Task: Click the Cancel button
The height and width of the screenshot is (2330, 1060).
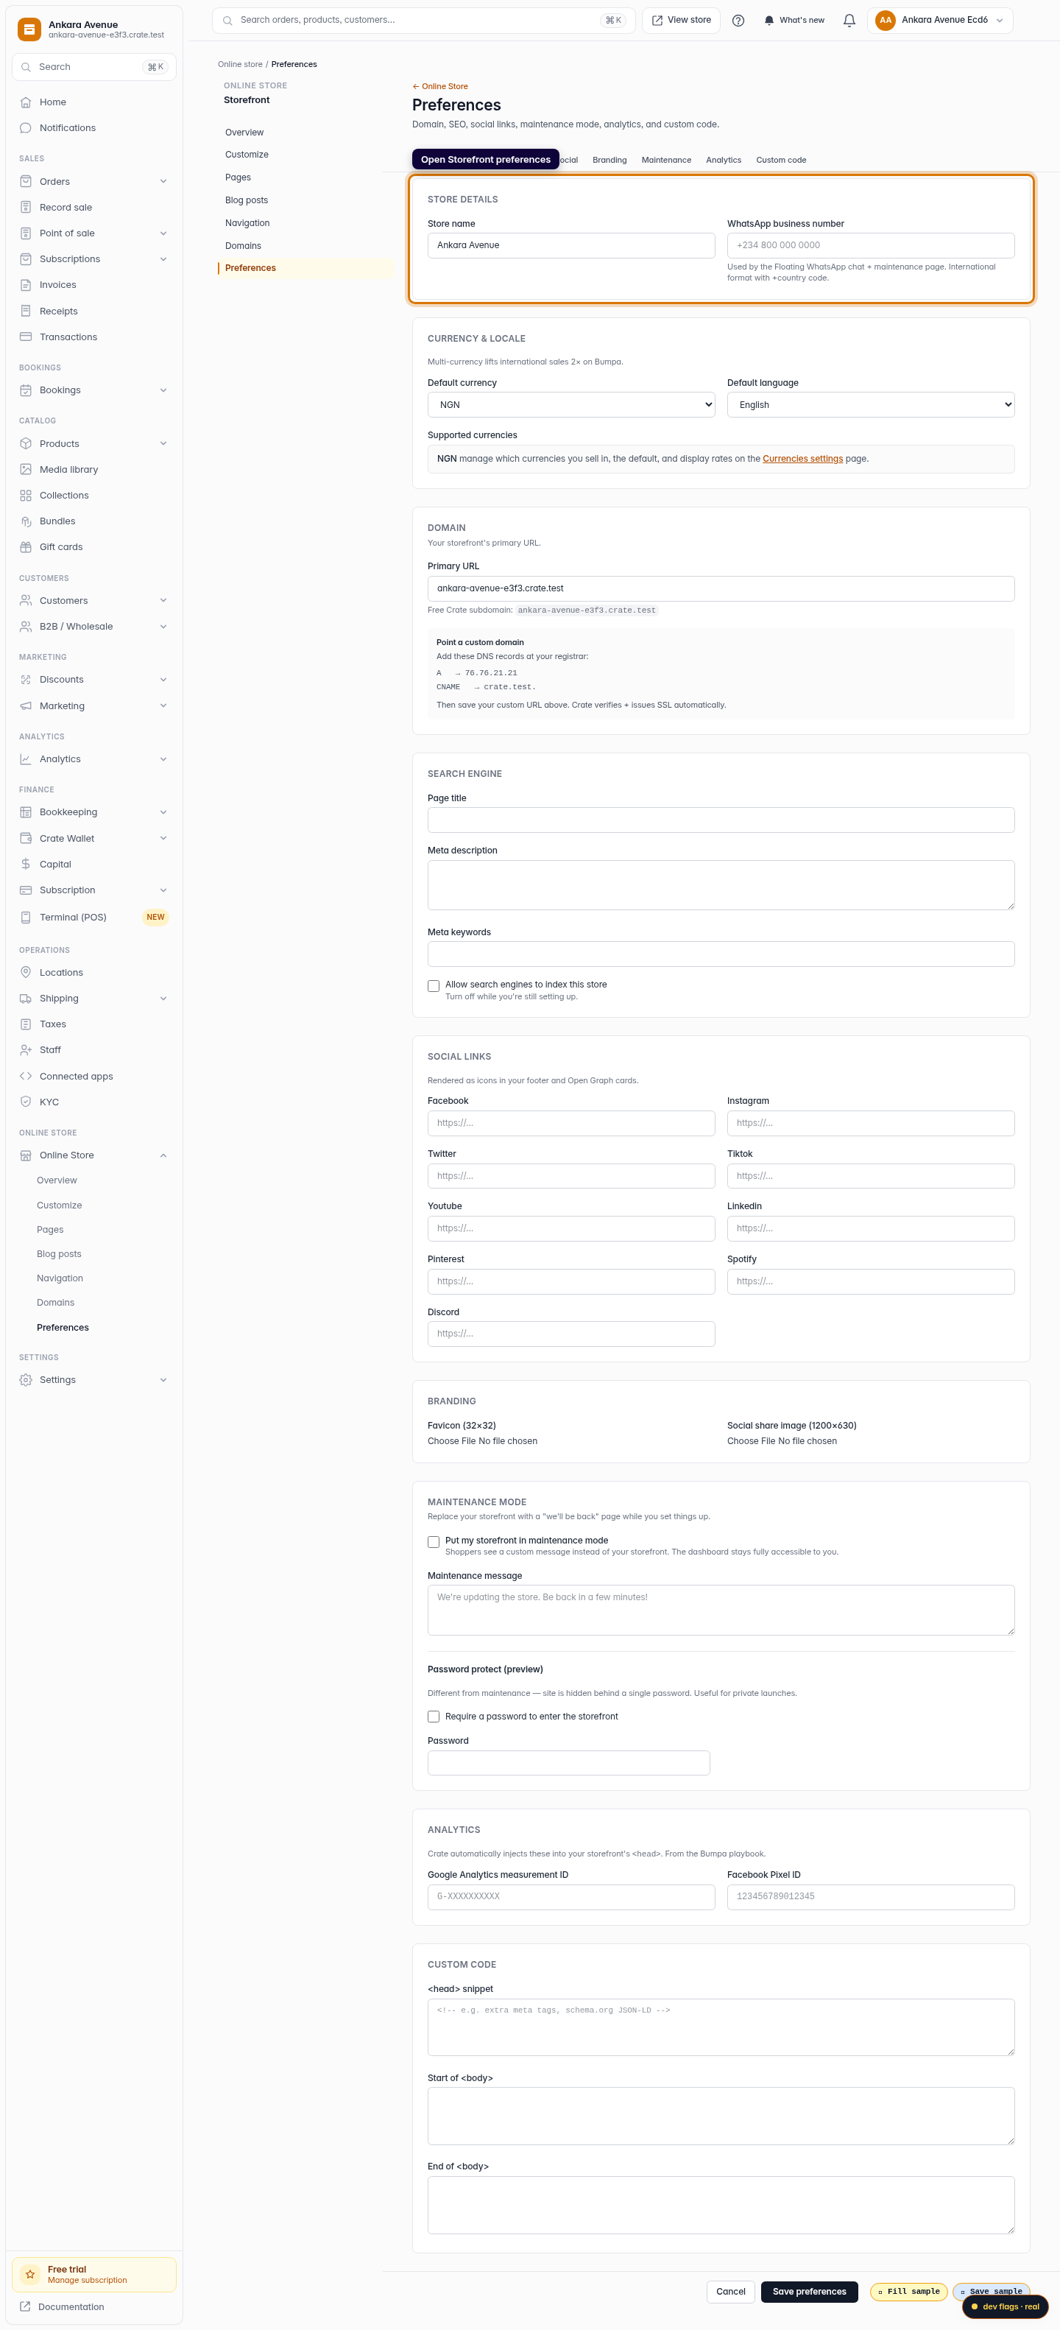Action: (x=731, y=2292)
